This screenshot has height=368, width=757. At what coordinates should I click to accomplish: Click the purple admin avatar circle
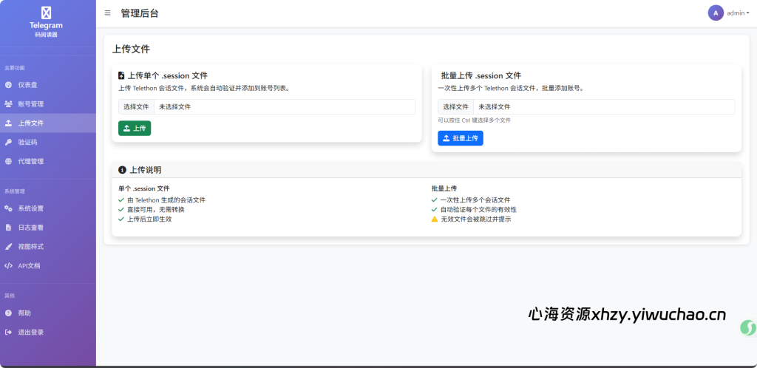tap(715, 13)
